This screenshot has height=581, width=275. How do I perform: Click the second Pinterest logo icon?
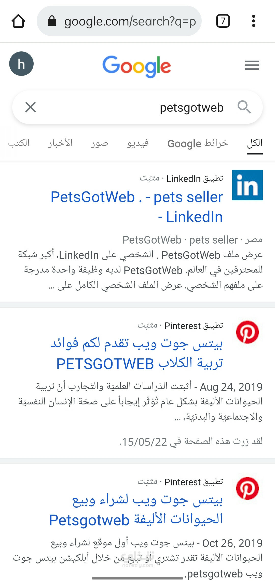(248, 488)
